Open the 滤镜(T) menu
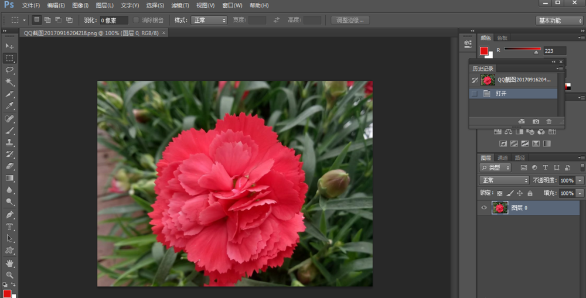Viewport: 586px width, 298px height. 180,5
